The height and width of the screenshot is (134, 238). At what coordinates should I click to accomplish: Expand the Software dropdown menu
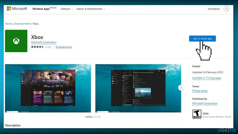point(67,9)
